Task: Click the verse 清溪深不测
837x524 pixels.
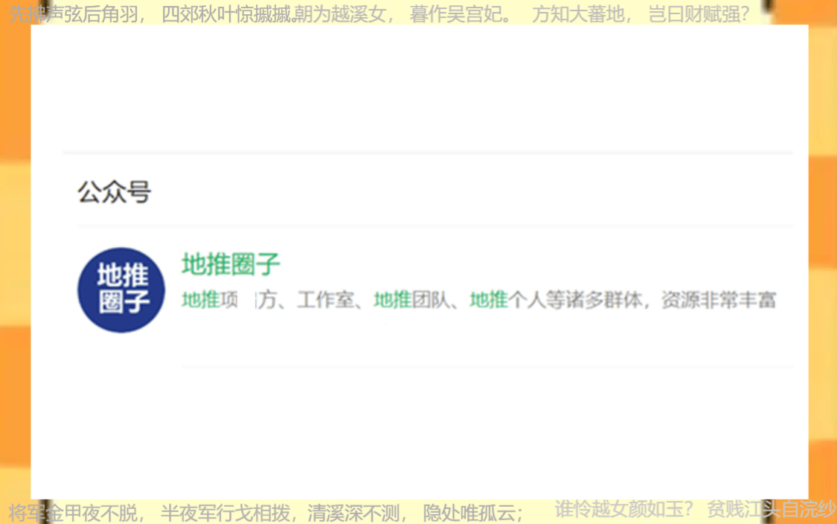Action: pos(353,514)
